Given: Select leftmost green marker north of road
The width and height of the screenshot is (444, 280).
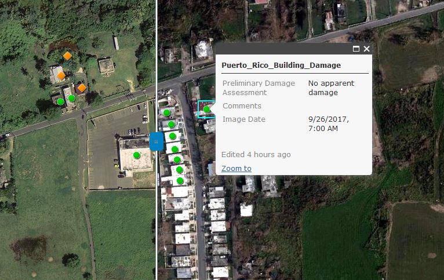Looking at the screenshot, I should (x=60, y=101).
